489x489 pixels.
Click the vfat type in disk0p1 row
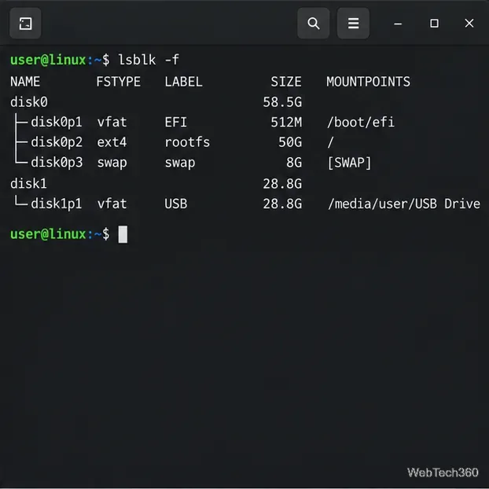112,122
